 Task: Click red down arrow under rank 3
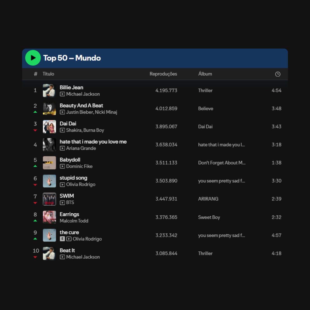[35, 130]
